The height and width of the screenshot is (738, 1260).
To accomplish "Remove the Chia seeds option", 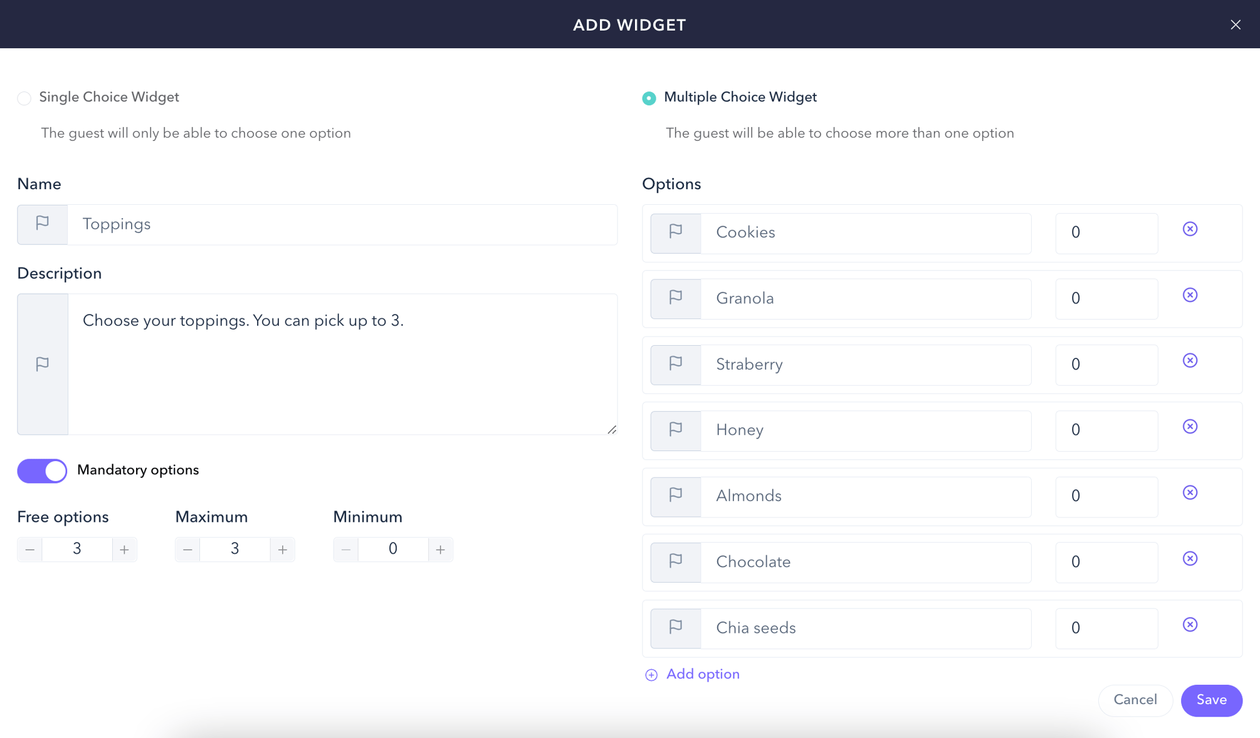I will [1190, 624].
